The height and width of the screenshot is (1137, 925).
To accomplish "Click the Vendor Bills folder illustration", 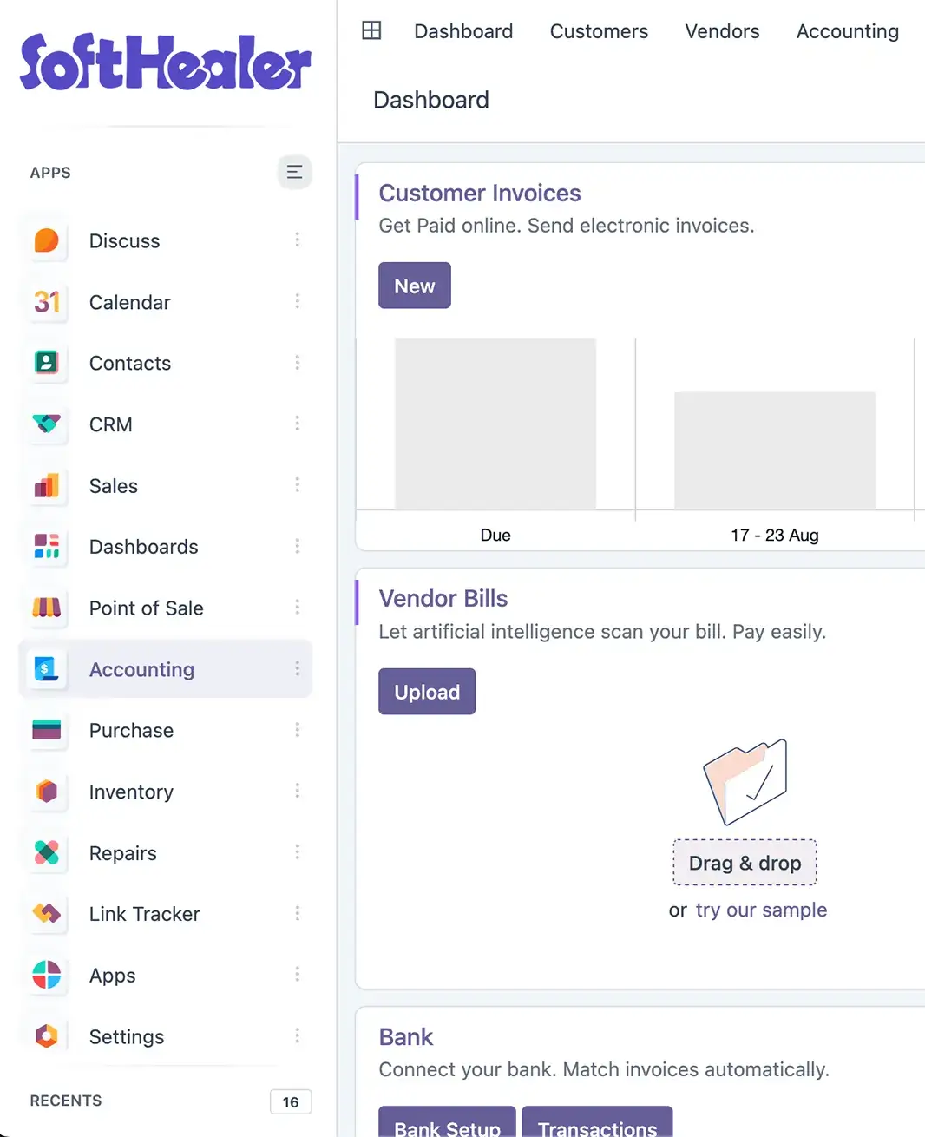I will click(x=745, y=781).
